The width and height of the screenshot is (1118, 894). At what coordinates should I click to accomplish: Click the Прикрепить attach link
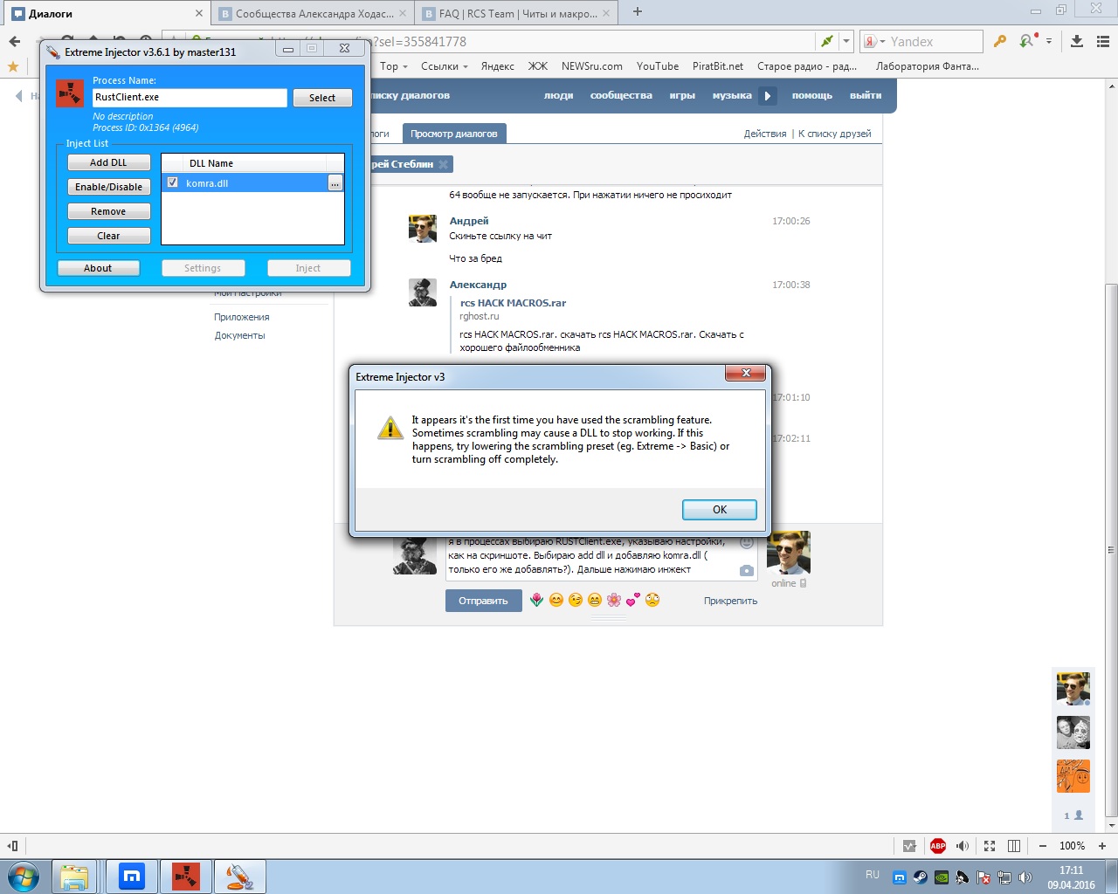730,601
